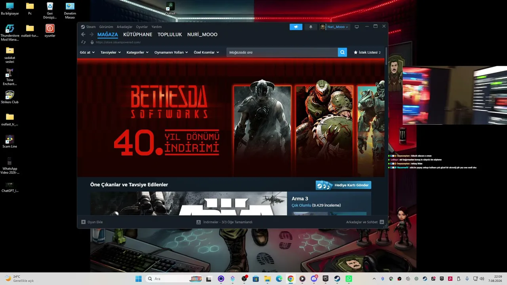507x285 pixels.
Task: Open Steam announcements megaphone button
Action: (296, 27)
